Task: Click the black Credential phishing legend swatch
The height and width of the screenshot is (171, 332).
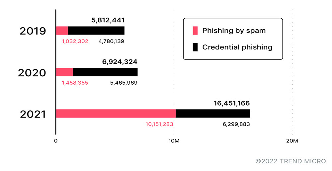Action: point(195,47)
